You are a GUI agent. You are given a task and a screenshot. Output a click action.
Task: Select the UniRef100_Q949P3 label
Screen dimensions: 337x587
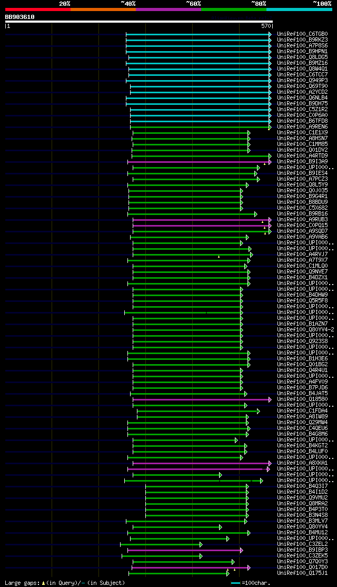coord(303,81)
